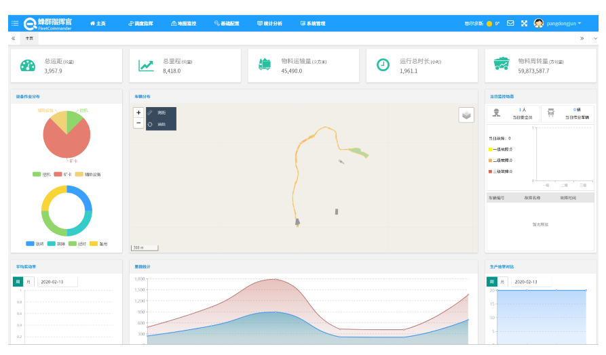Click the 当日作业车辆 vehicle icon
This screenshot has width=606, height=355.
pos(551,112)
